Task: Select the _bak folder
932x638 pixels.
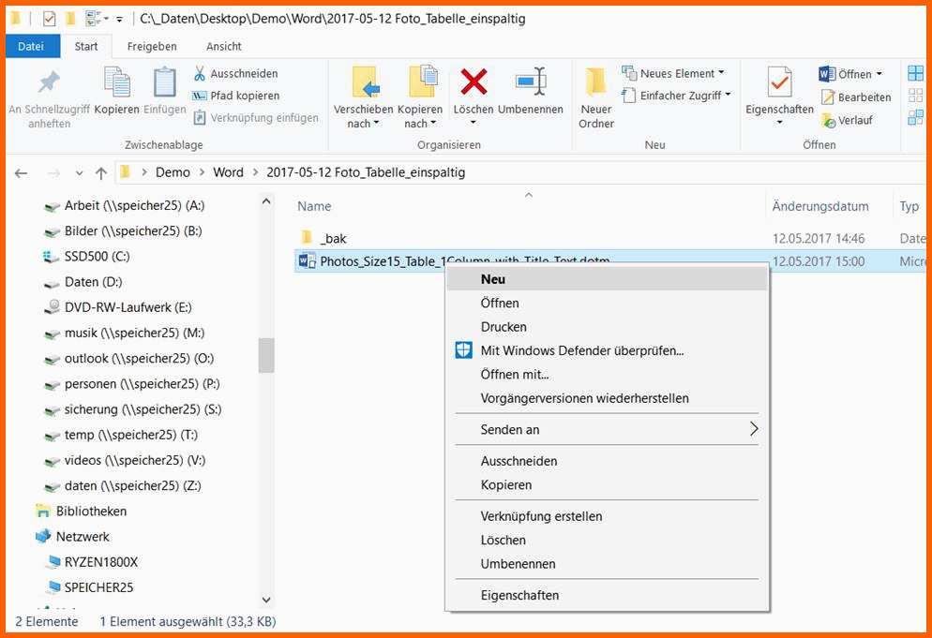Action: tap(333, 238)
